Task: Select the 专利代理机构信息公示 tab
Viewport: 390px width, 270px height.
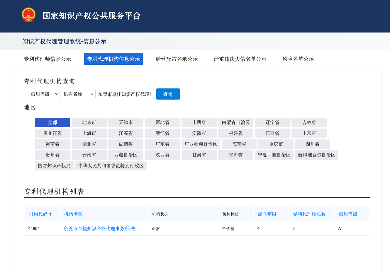Action: tap(113, 59)
